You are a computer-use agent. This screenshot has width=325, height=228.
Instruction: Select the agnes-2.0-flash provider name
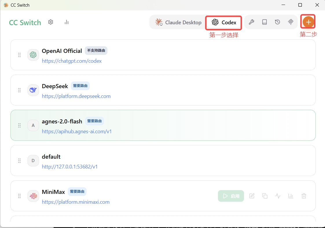tap(62, 121)
